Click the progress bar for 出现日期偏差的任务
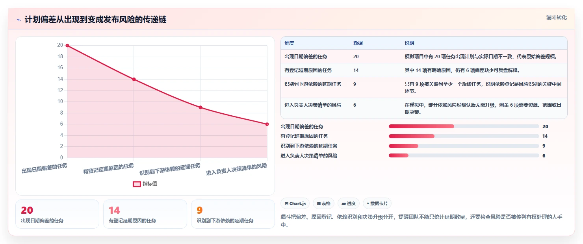Viewport: 583px width, 244px height. click(464, 126)
